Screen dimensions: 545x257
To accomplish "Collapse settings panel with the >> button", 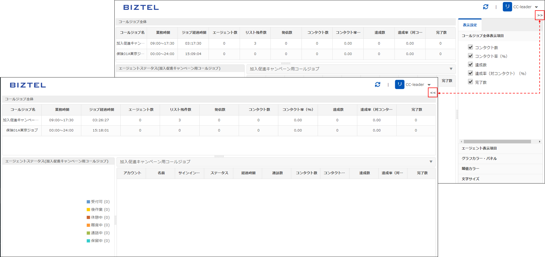I will (x=540, y=15).
